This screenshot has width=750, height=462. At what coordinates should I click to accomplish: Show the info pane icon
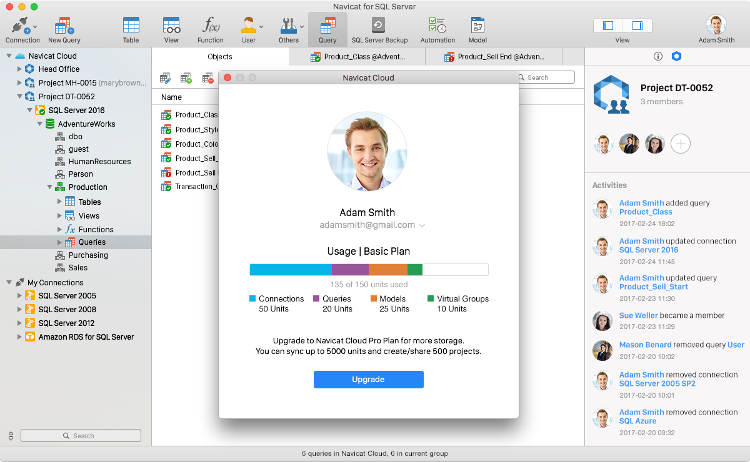tap(657, 56)
